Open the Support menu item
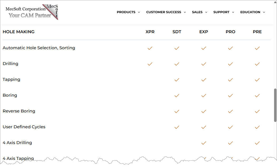 click(x=221, y=12)
